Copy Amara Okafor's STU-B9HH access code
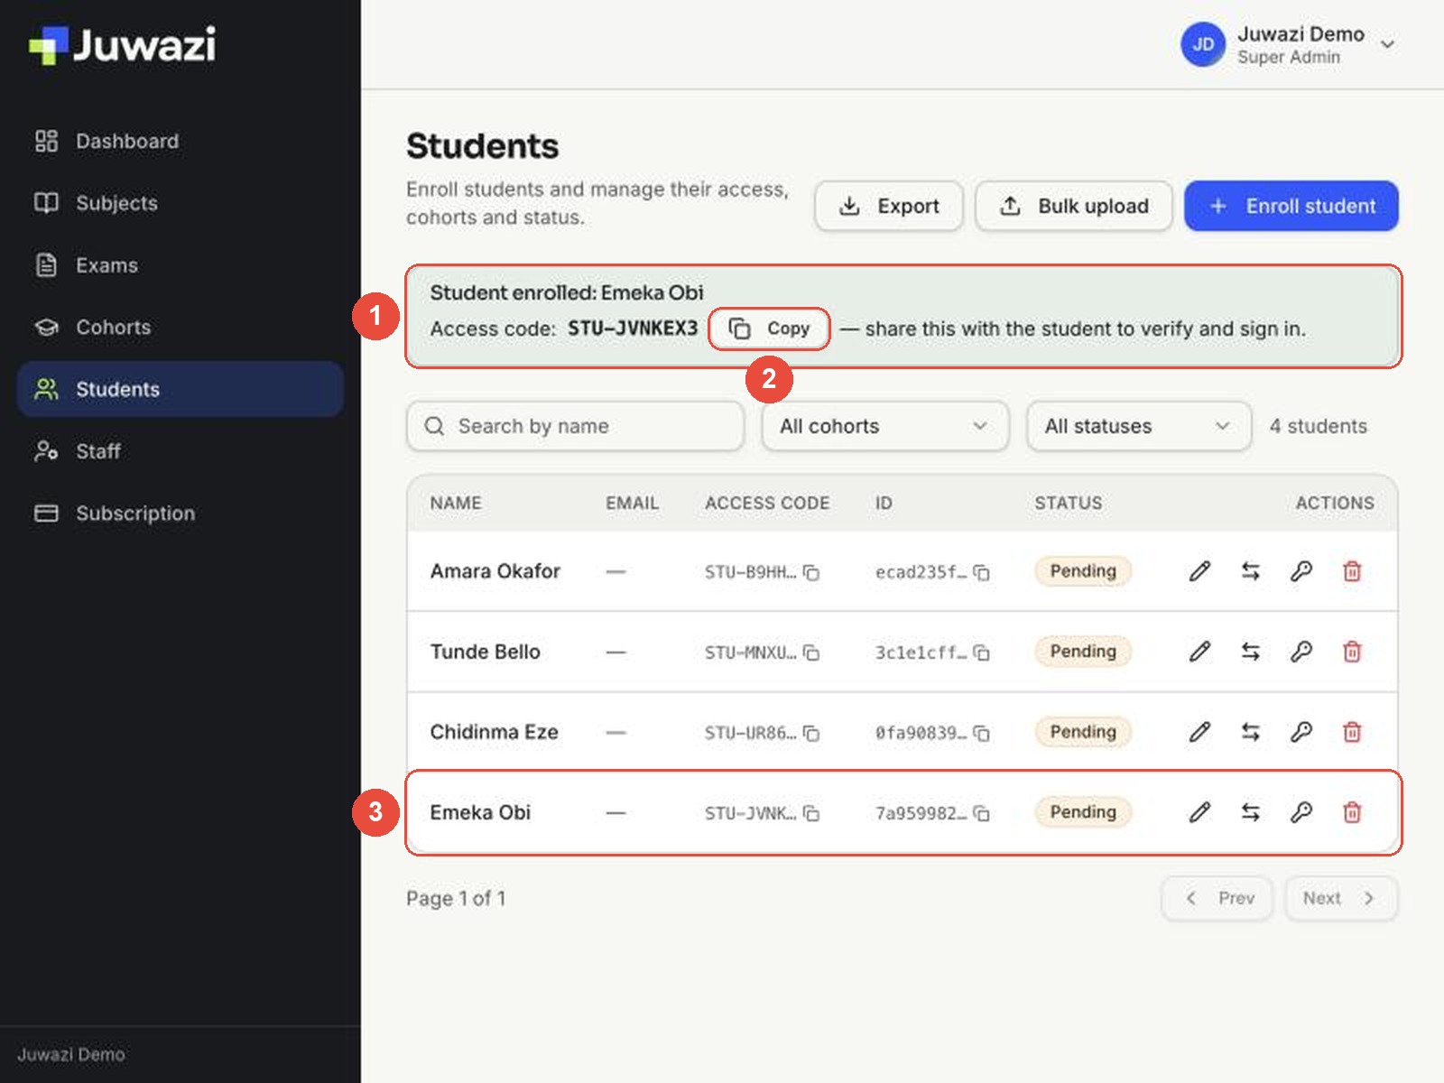The width and height of the screenshot is (1444, 1083). click(811, 572)
